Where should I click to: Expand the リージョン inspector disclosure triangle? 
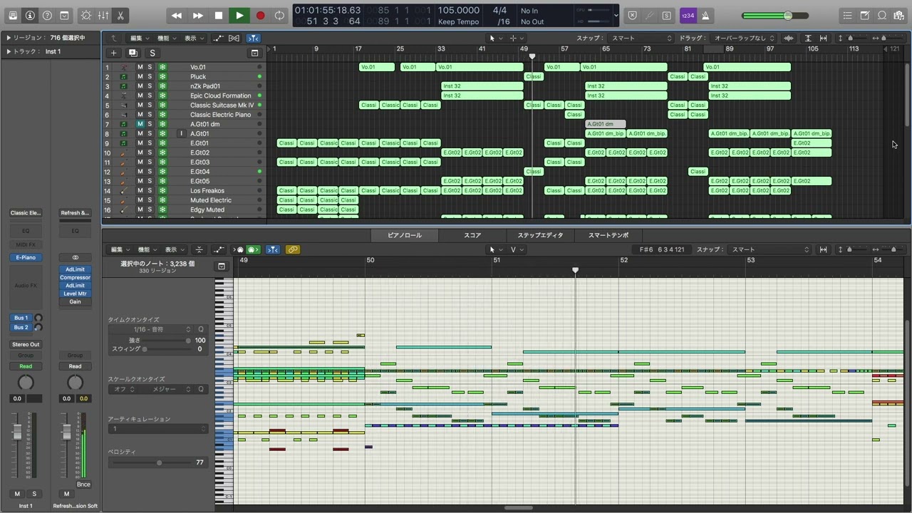click(x=9, y=38)
